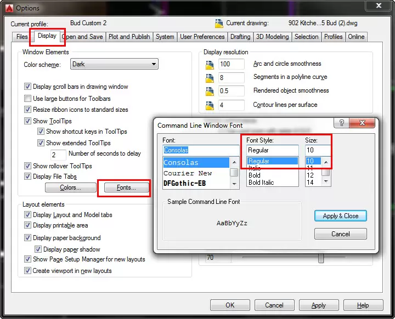This screenshot has width=395, height=319.
Task: Toggle Display scroll bars in drawing window
Action: pos(28,87)
